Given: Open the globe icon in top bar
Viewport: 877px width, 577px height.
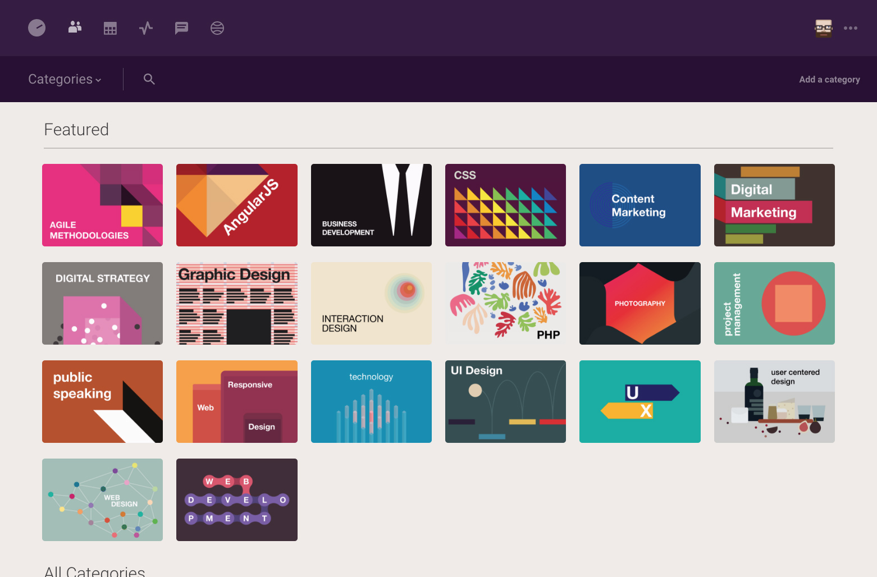Looking at the screenshot, I should click(x=217, y=28).
